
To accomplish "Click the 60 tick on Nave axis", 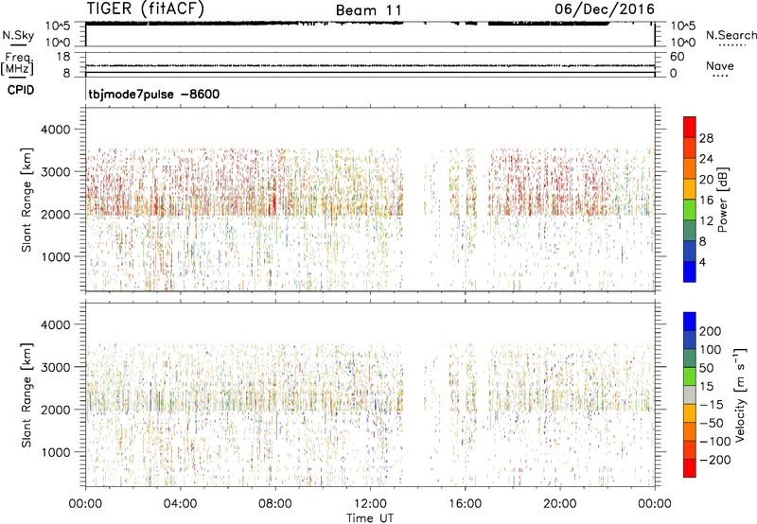I will tap(677, 57).
